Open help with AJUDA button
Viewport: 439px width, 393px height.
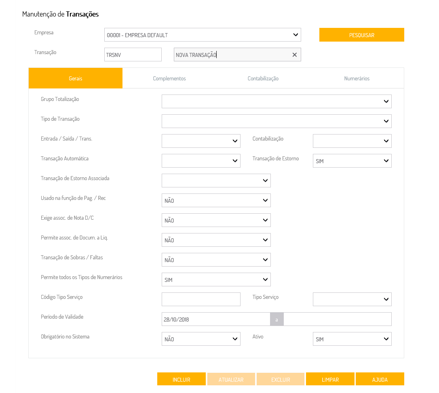[380, 379]
